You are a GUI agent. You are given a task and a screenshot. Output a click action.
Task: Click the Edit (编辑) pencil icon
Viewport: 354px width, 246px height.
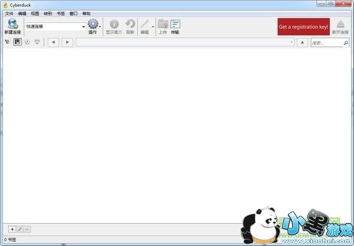tap(145, 24)
